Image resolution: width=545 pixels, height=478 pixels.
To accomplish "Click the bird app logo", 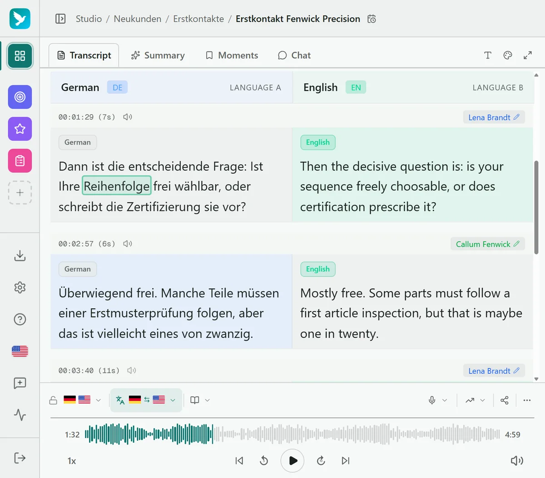I will click(x=20, y=19).
